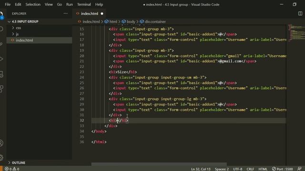
Task: Open the Go menu
Action: coord(59,4)
